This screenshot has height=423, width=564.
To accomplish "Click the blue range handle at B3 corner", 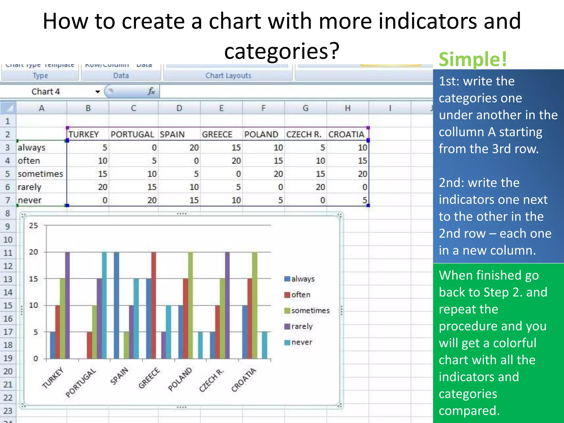I will tap(67, 140).
